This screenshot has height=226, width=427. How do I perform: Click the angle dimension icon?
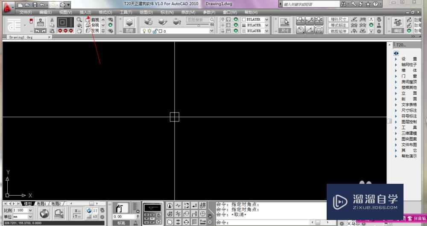[x=310, y=30]
